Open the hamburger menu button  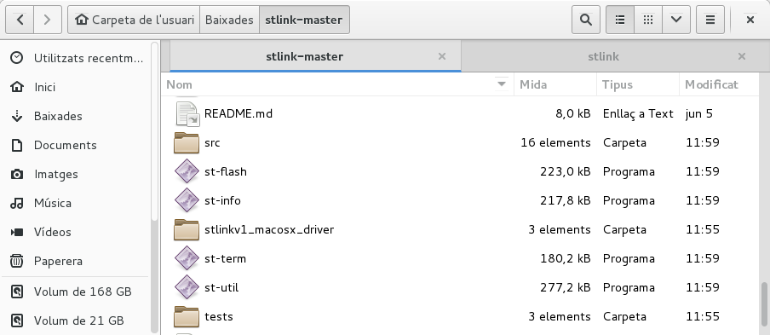(x=710, y=20)
